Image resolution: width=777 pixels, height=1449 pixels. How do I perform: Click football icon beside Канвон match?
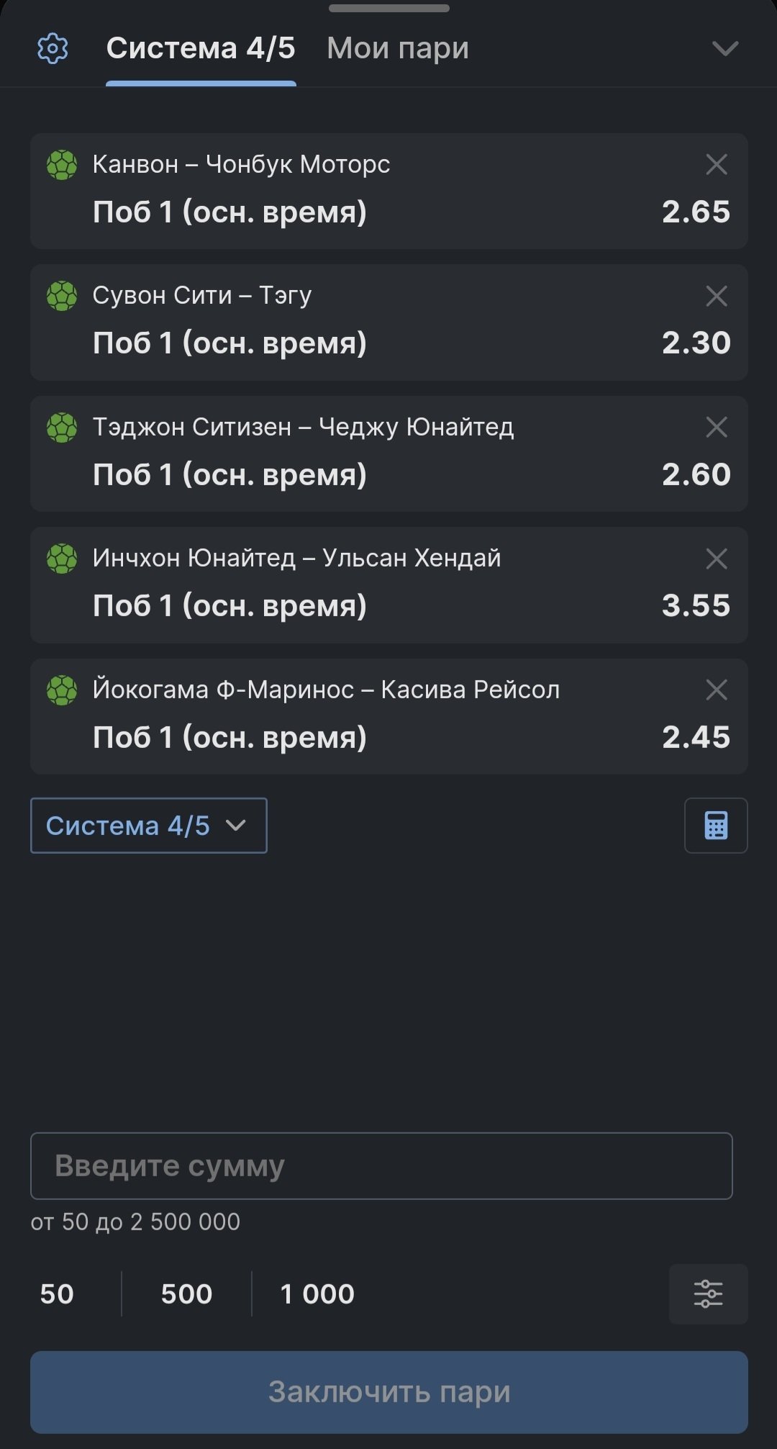click(62, 165)
